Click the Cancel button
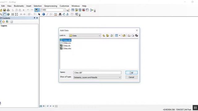 tap(131, 77)
